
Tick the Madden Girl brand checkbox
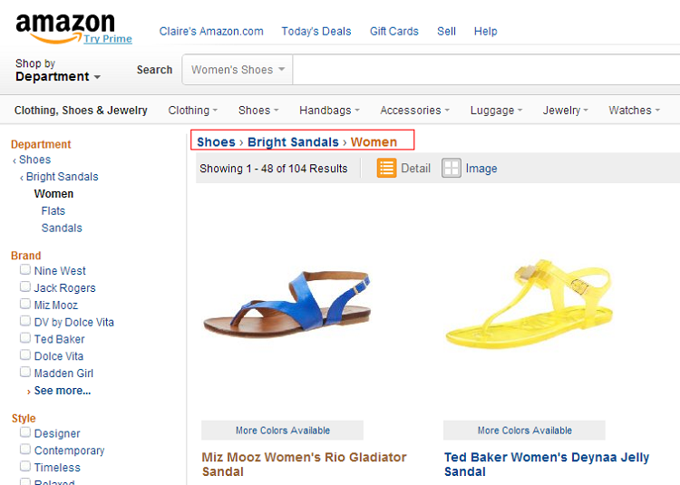(x=25, y=373)
